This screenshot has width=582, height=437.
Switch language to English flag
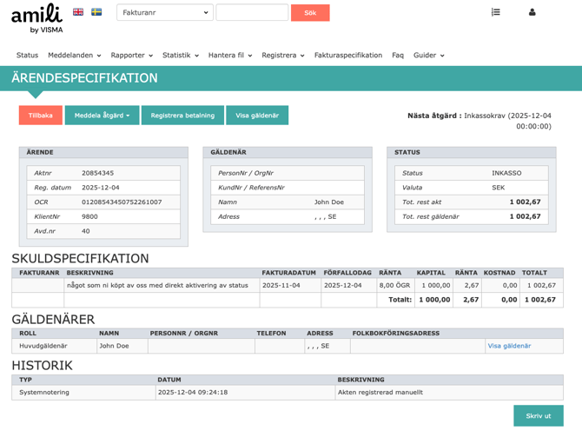point(78,12)
